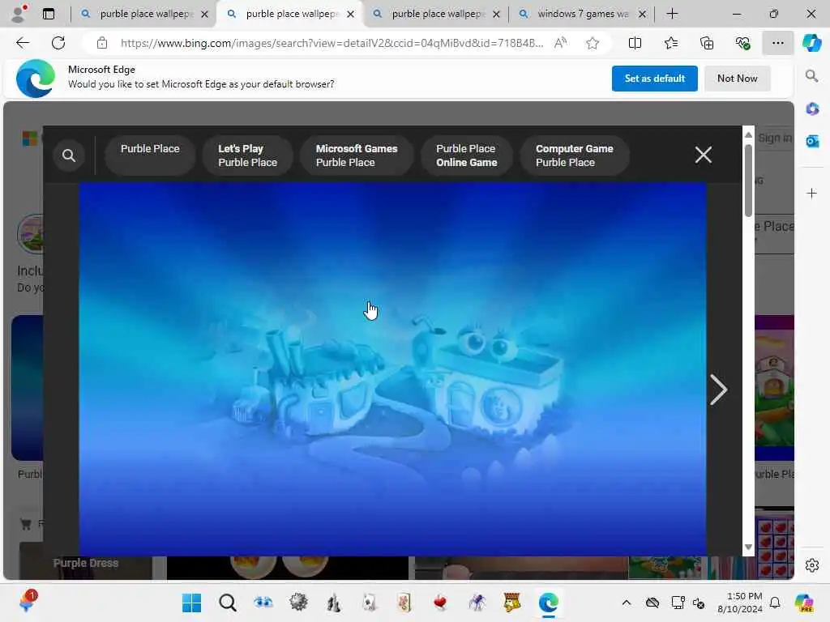Open the Microsoft 365 sidebar icon
Screen dimensions: 830x622
tap(812, 109)
